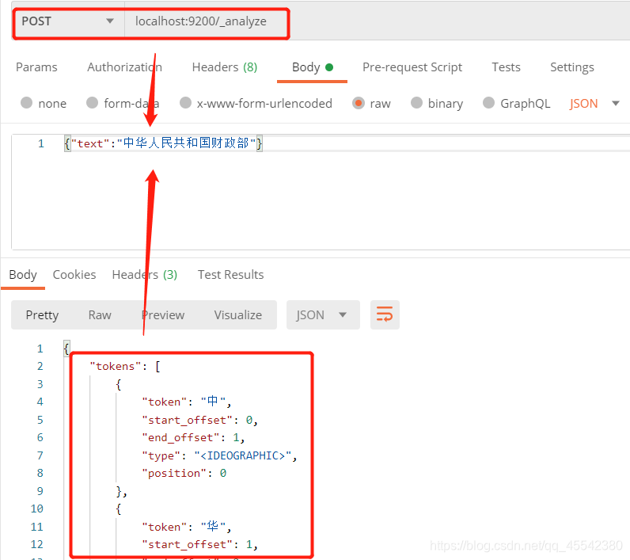Click the localhost:9200/_analyze URL field
This screenshot has width=630, height=560.
point(201,21)
